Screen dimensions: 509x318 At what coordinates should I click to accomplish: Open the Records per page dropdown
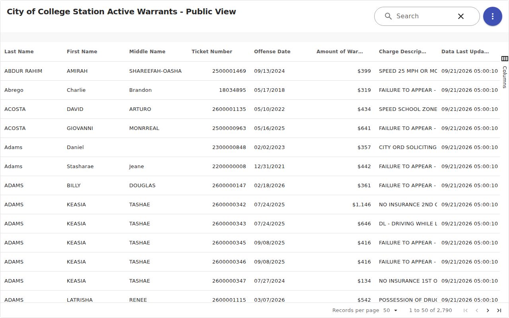coord(390,310)
